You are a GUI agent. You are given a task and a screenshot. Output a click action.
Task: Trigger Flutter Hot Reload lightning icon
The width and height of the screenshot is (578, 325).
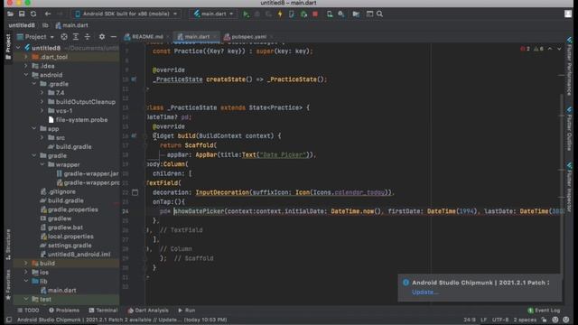[280, 14]
